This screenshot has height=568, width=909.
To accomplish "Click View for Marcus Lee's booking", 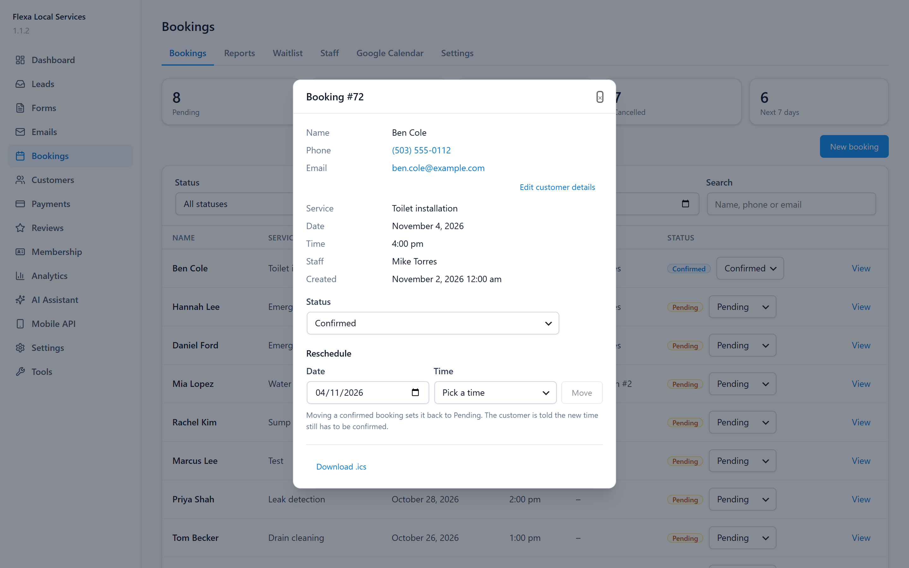I will pos(861,461).
